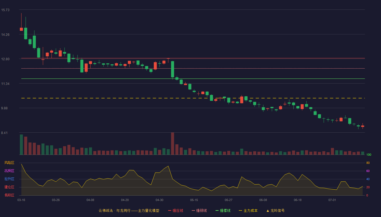The image size is (381, 217).
Task: Click the 12.80 price axis label
Action: coord(5,59)
